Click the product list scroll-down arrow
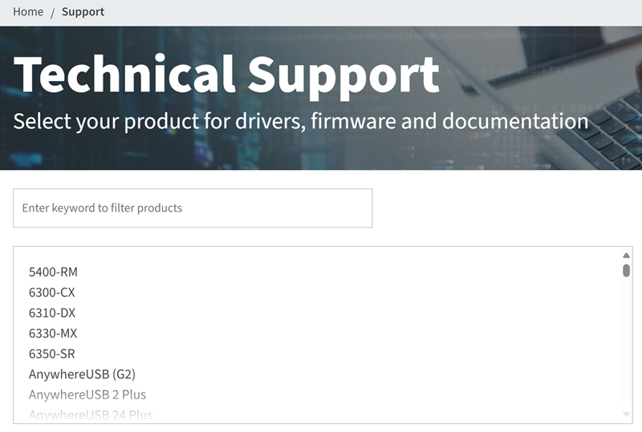 (x=626, y=414)
